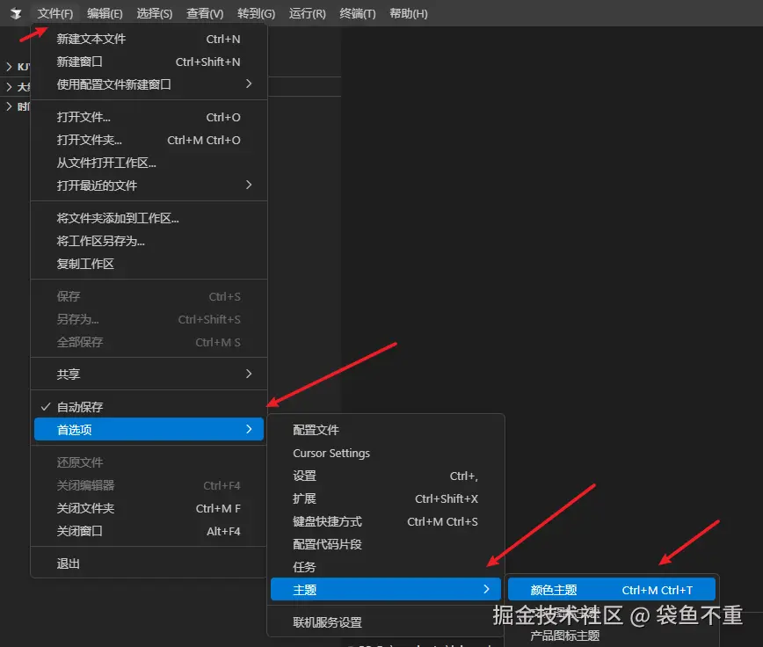Select 产品图标主题 entry
The height and width of the screenshot is (647, 763).
click(612, 636)
